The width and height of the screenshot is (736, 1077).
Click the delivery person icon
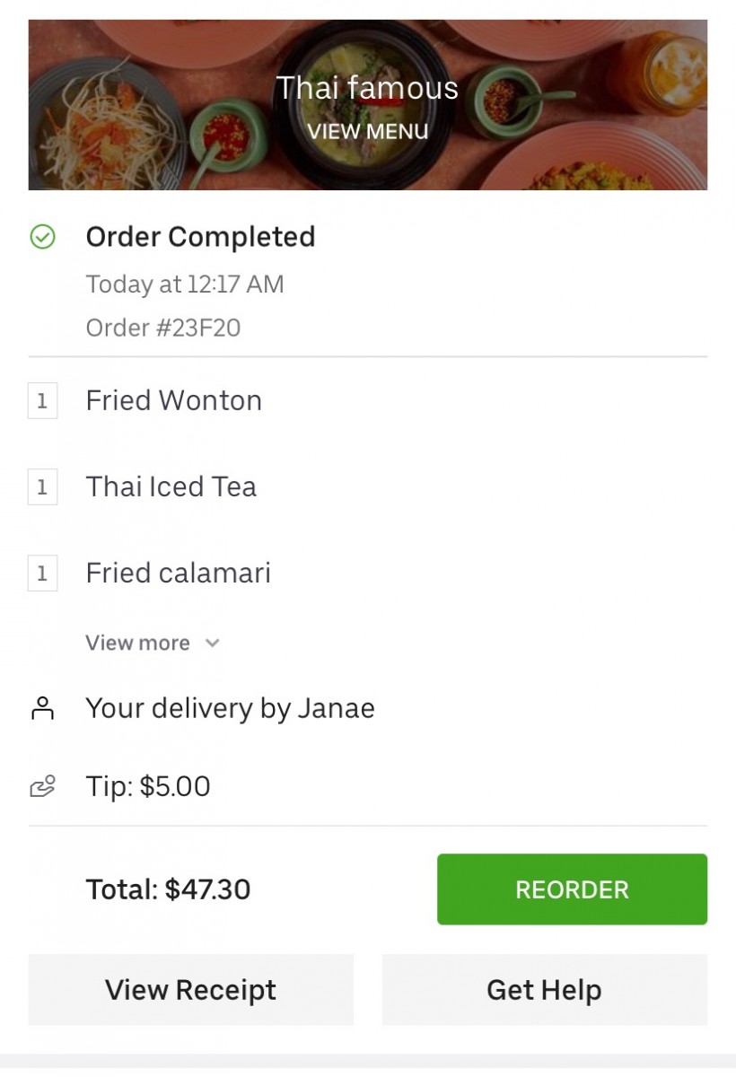(42, 708)
